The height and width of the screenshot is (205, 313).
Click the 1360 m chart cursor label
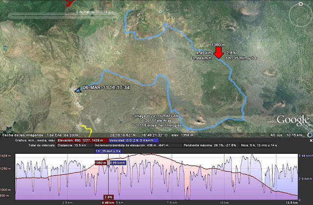click(101, 163)
